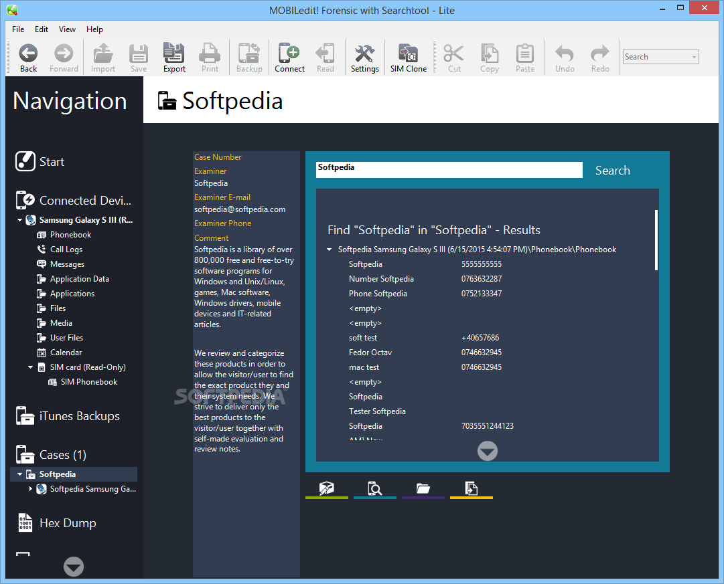Click the Back toolbar button
This screenshot has width=724, height=584.
(28, 58)
